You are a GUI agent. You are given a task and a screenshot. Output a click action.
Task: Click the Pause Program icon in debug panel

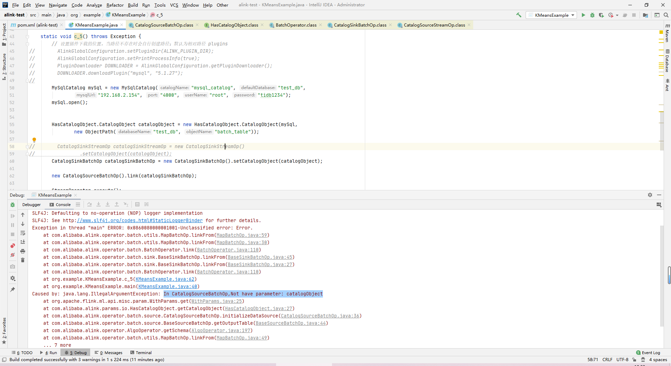tap(13, 225)
